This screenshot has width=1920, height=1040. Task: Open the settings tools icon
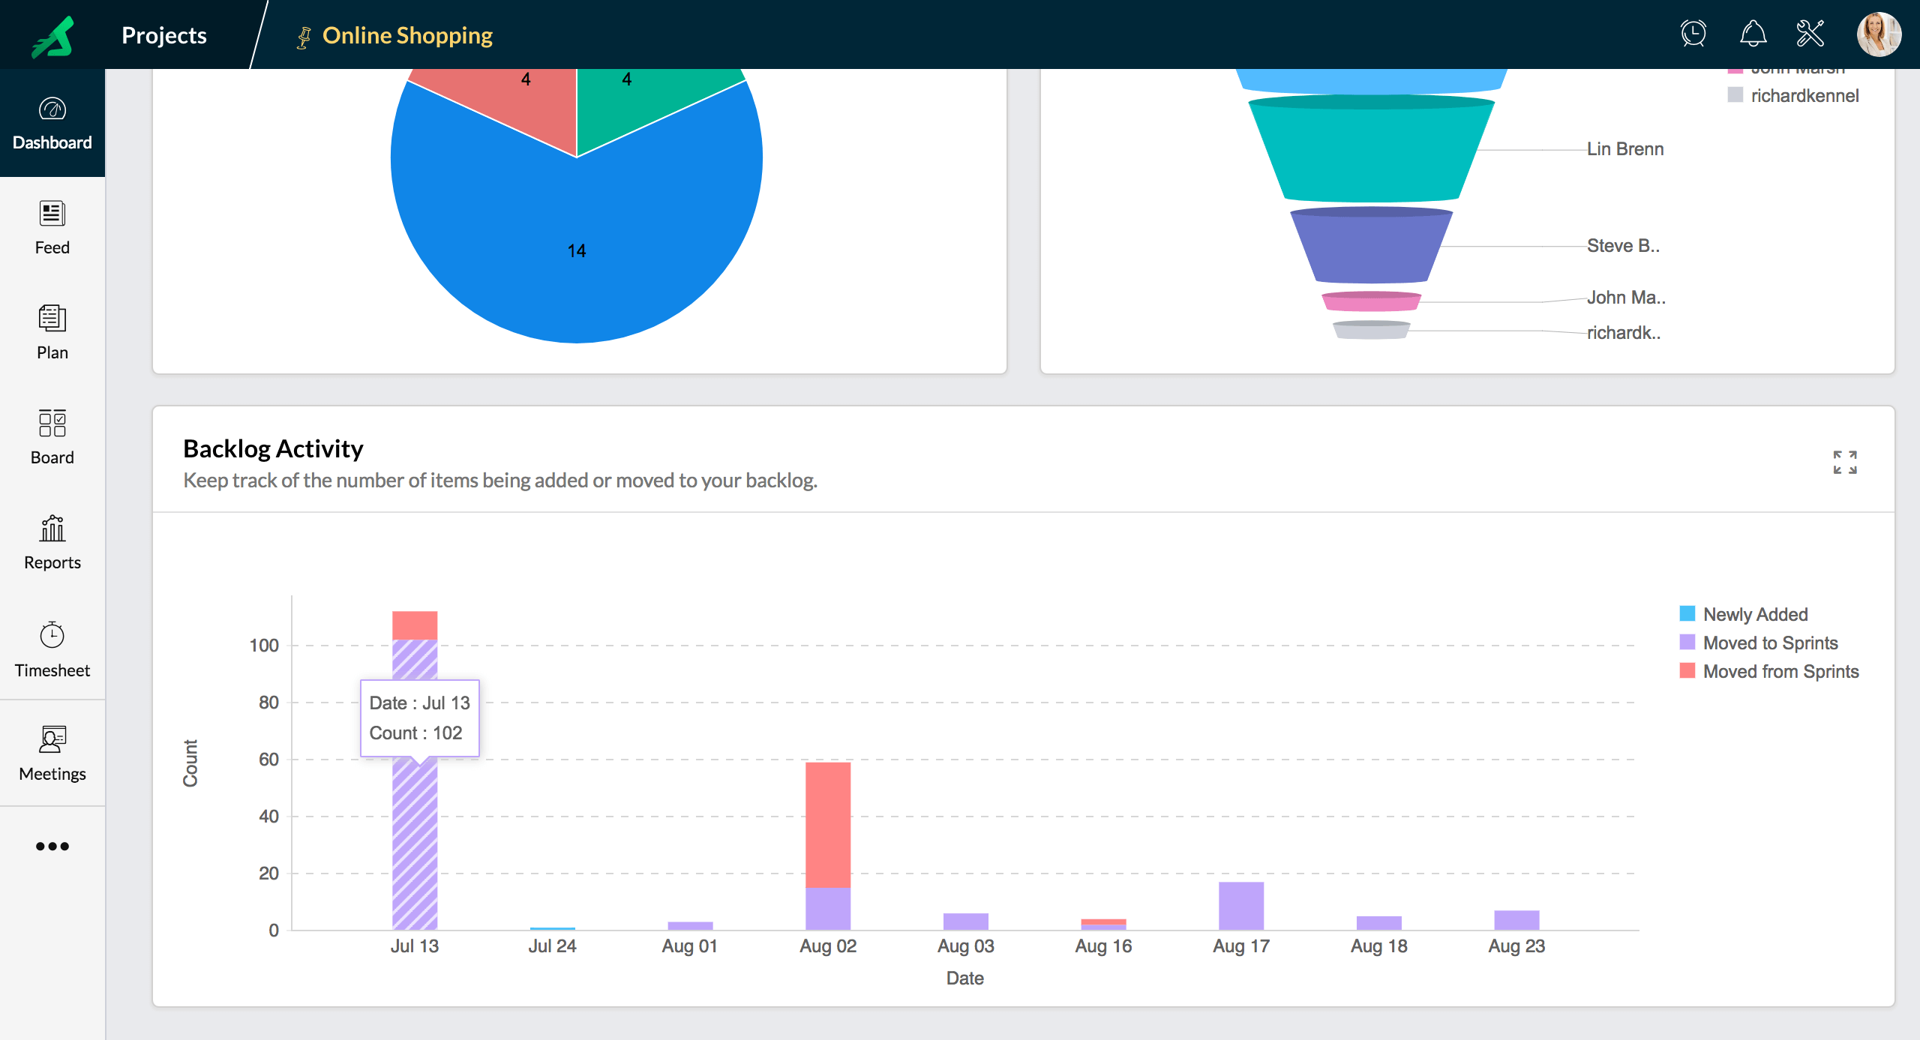click(x=1810, y=34)
